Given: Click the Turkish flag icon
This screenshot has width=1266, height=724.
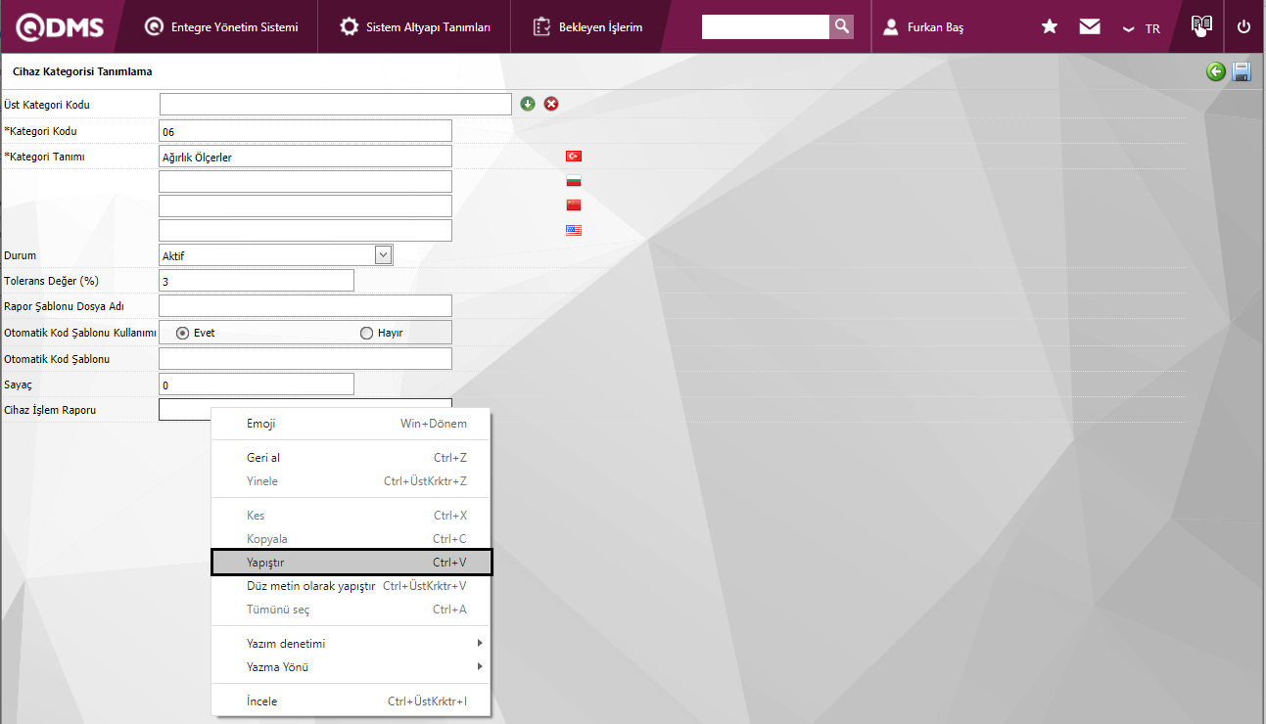Looking at the screenshot, I should (x=574, y=157).
